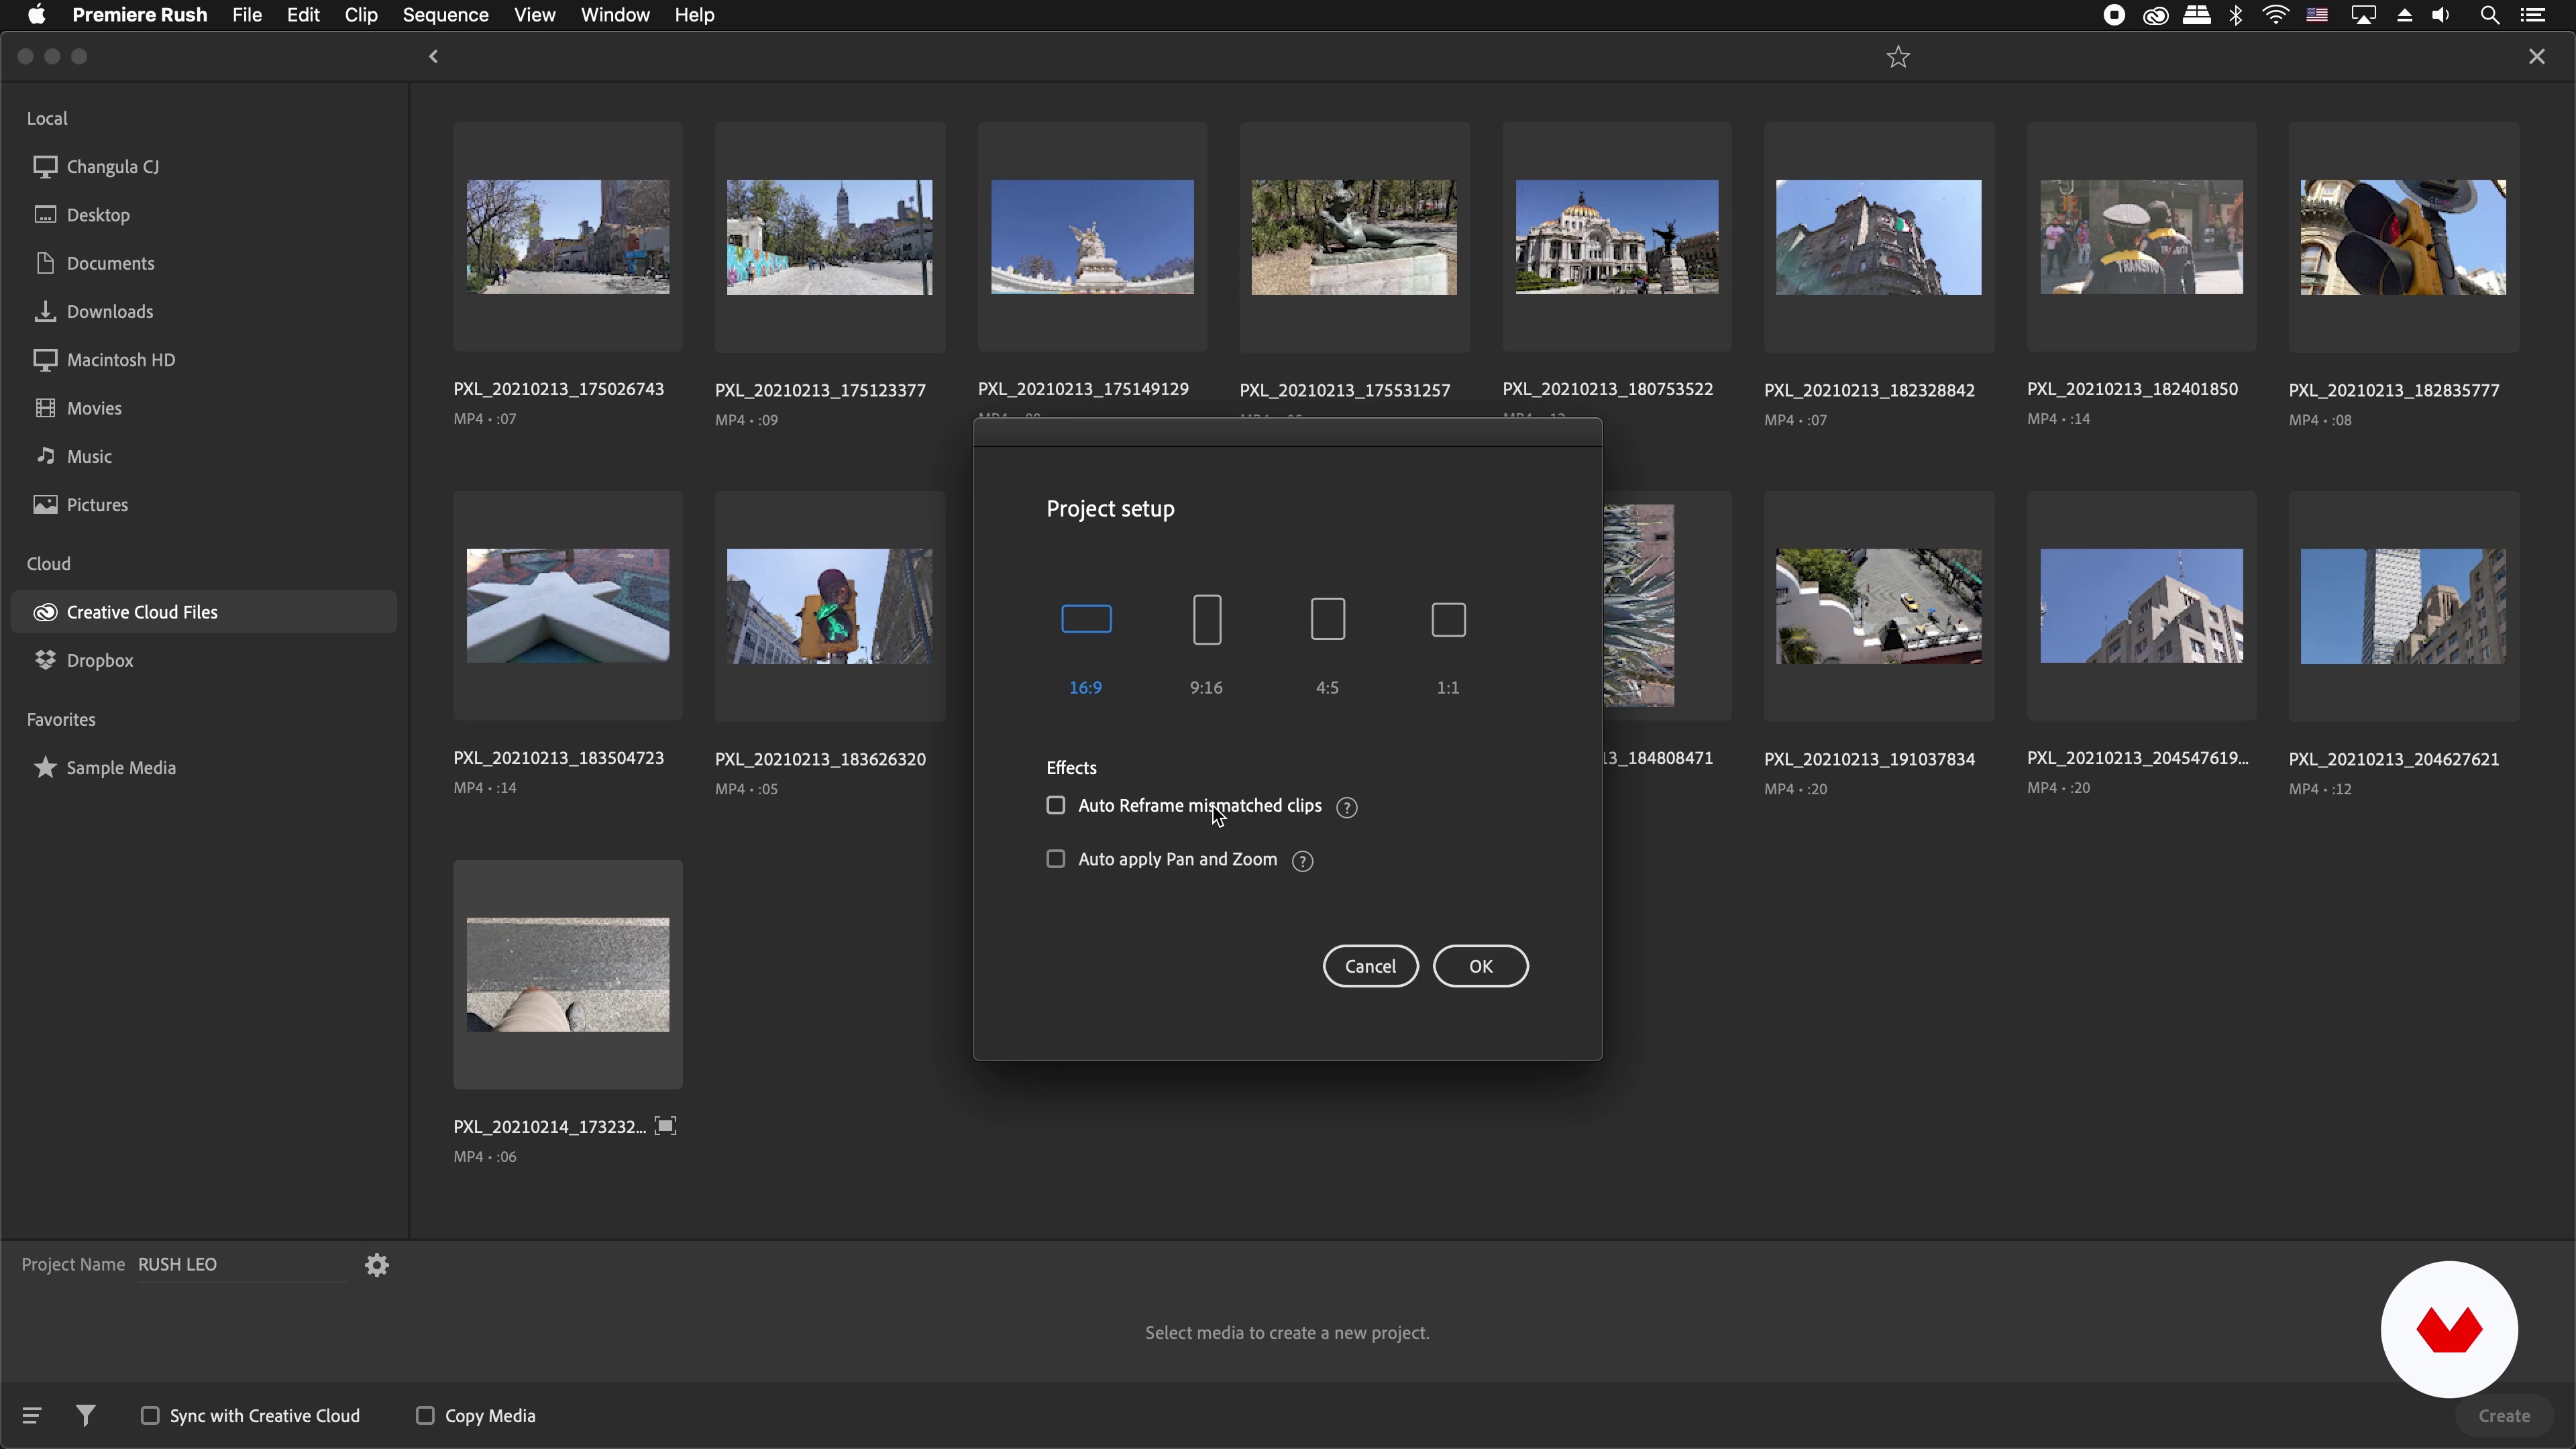Open help for Auto Reframe mismatched clips

coord(1347,807)
